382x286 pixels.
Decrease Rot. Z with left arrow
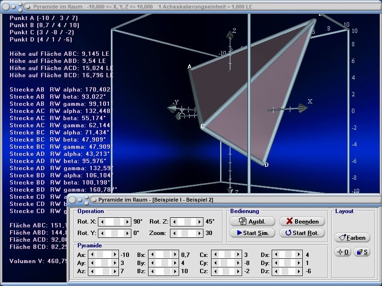[174, 222]
